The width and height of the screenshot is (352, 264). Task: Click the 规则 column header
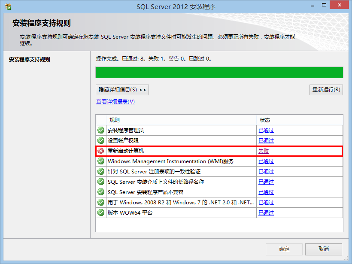tap(182, 120)
